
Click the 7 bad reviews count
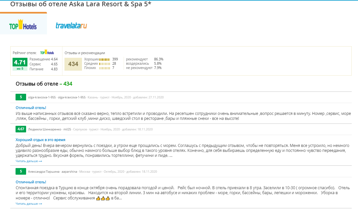coord(113,68)
